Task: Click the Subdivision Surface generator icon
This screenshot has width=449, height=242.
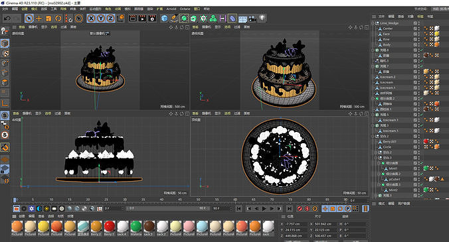Action: 184,19
